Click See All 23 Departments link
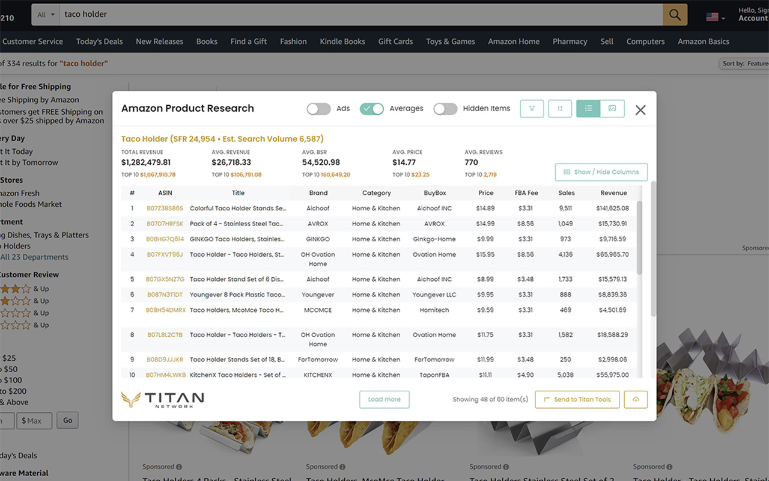The width and height of the screenshot is (769, 481). click(34, 257)
